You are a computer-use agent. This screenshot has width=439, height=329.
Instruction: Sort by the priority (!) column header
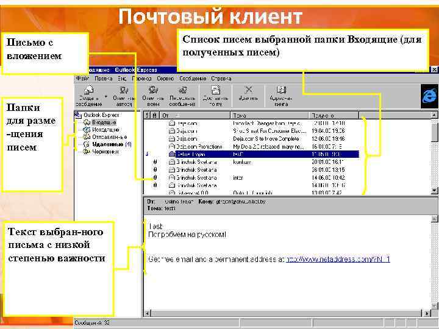coord(148,115)
